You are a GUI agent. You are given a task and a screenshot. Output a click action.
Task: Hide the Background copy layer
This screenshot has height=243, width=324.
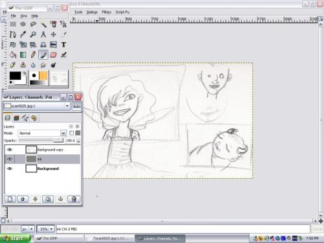click(x=10, y=150)
